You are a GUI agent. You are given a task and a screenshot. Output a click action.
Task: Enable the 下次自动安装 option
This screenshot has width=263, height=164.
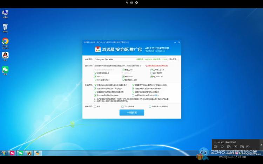(x=122, y=106)
